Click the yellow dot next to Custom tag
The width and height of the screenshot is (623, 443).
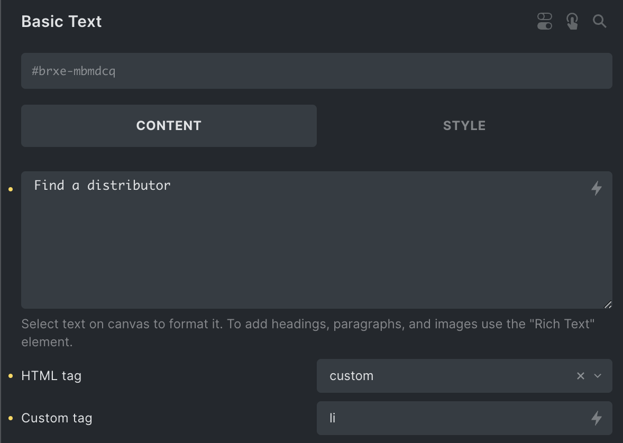point(11,418)
